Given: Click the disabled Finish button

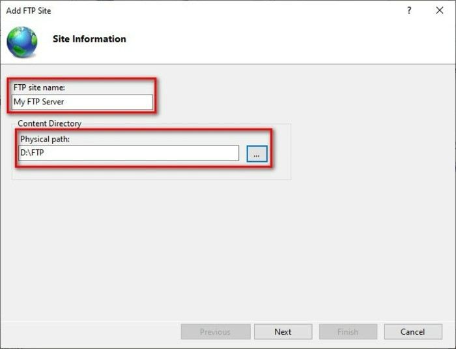Looking at the screenshot, I should (x=347, y=331).
